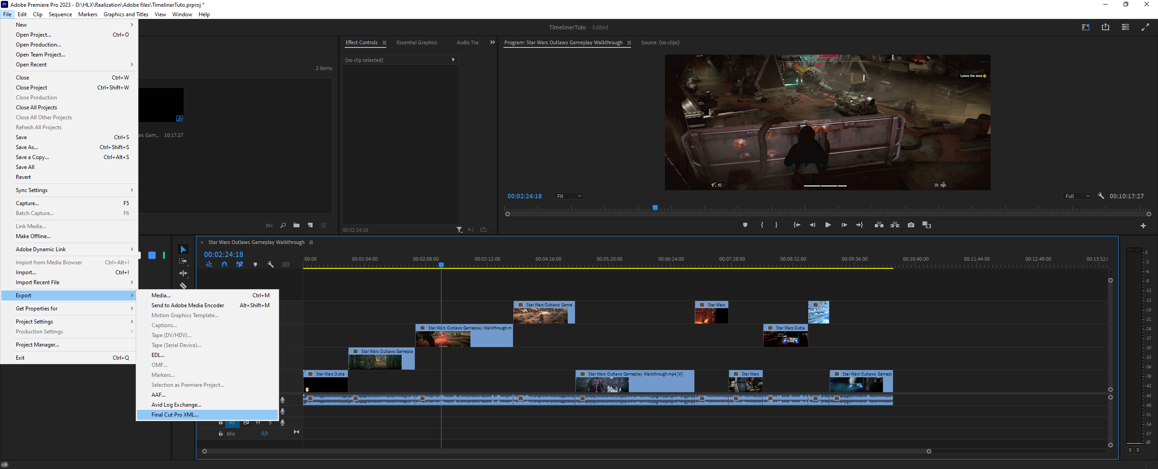Toggle closed captions CC track button
Viewport: 1158px width, 469px height.
[286, 264]
